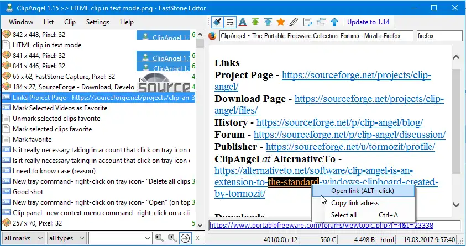Click the Publisher tormozit profile link
466x246 pixels.
pos(350,146)
